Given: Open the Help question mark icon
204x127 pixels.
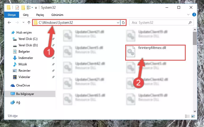Looking at the screenshot, I should click(194, 15).
